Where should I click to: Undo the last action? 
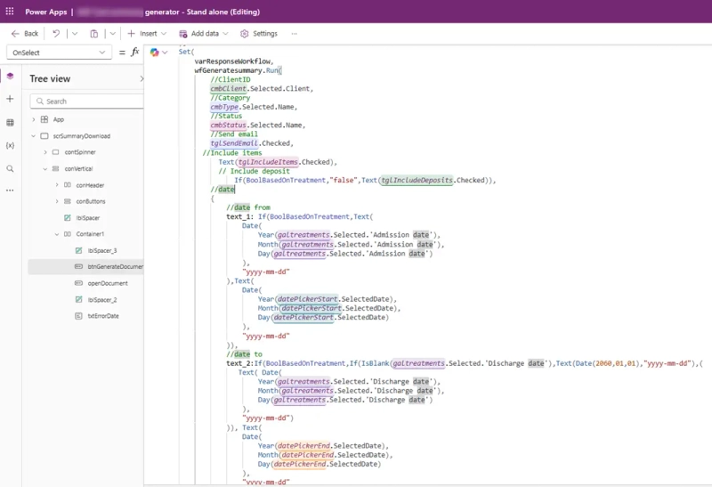coord(56,34)
